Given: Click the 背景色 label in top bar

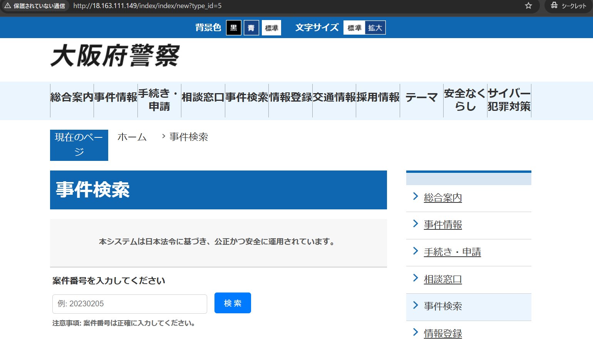Looking at the screenshot, I should pyautogui.click(x=208, y=28).
